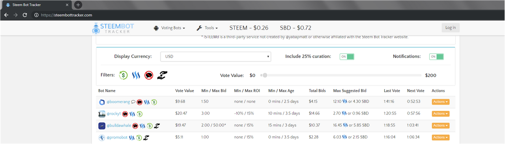Click the STEEM accepted filter icon
The height and width of the screenshot is (144, 505).
(x=136, y=75)
